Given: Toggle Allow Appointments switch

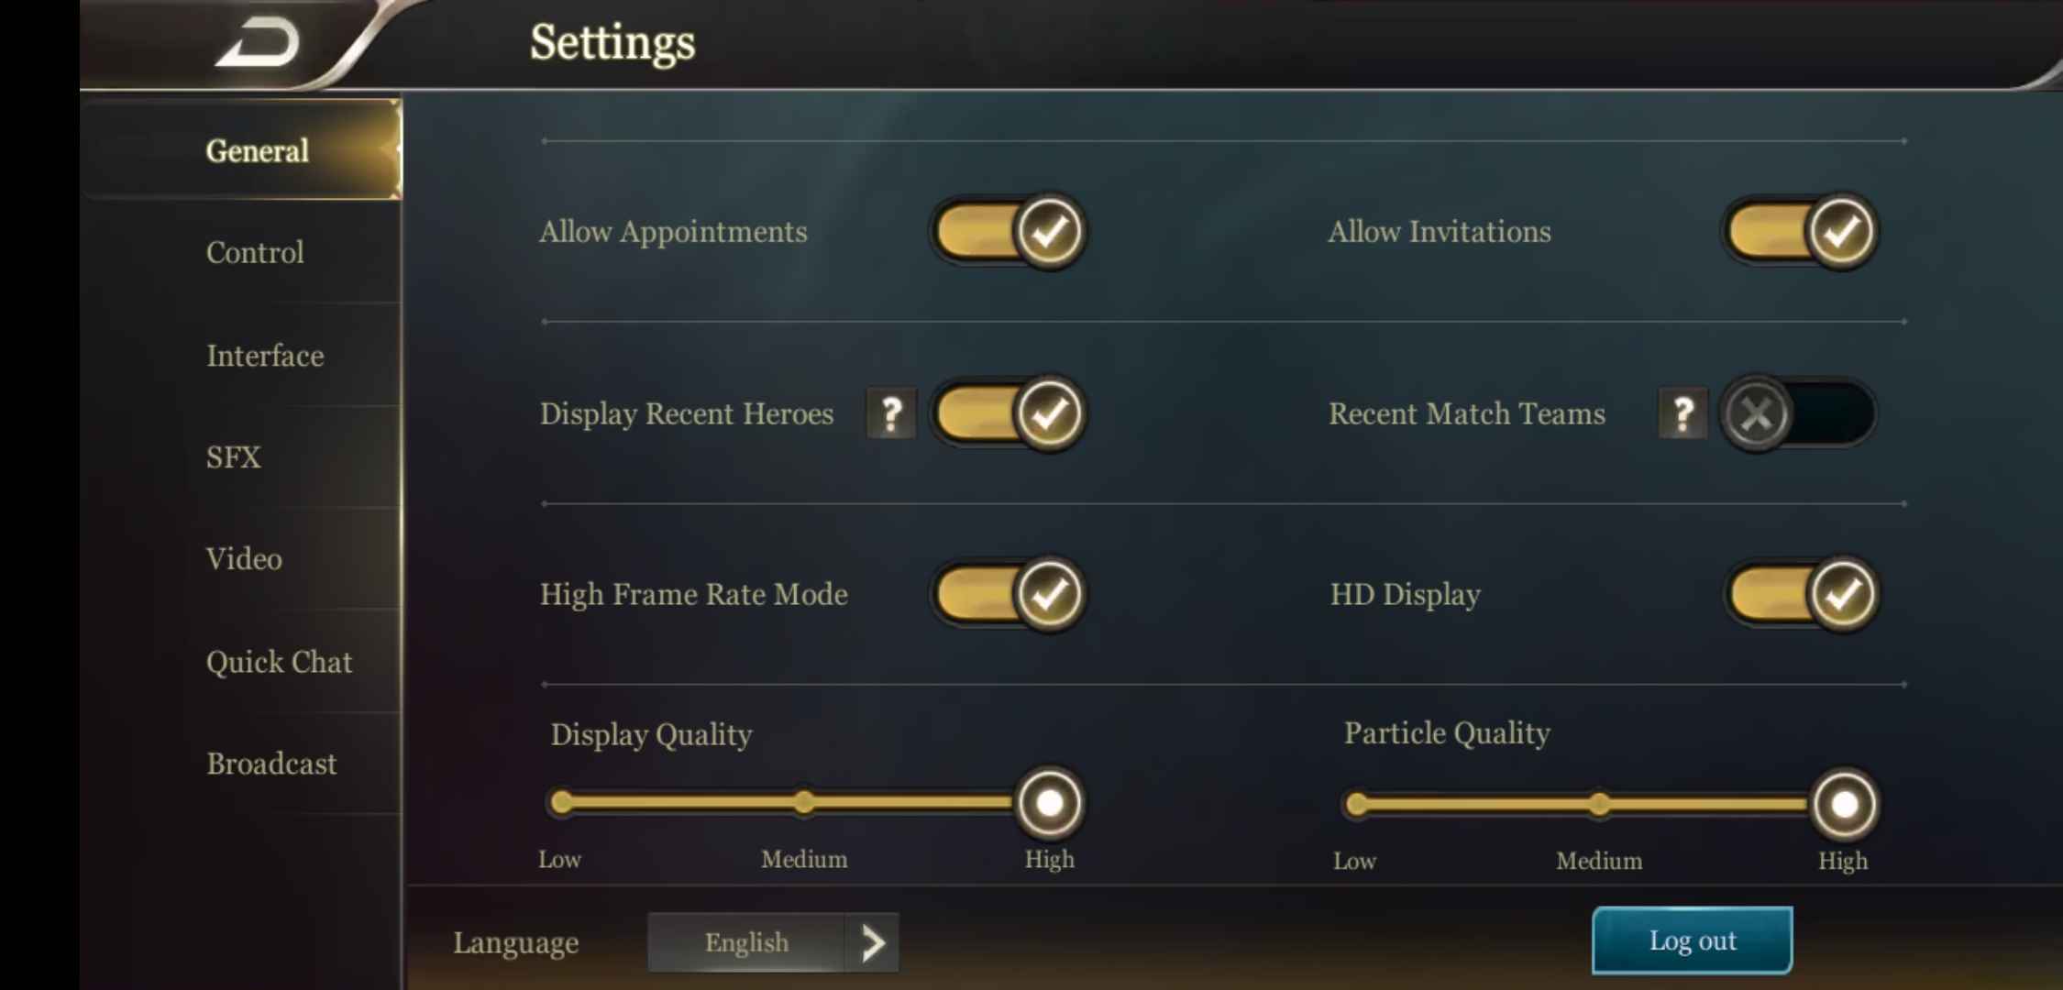Looking at the screenshot, I should click(1009, 231).
